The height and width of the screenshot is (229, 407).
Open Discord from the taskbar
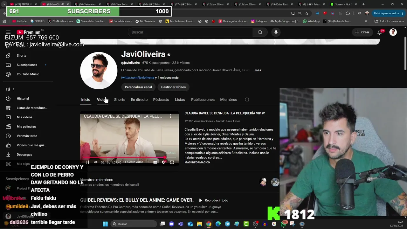(x=172, y=224)
